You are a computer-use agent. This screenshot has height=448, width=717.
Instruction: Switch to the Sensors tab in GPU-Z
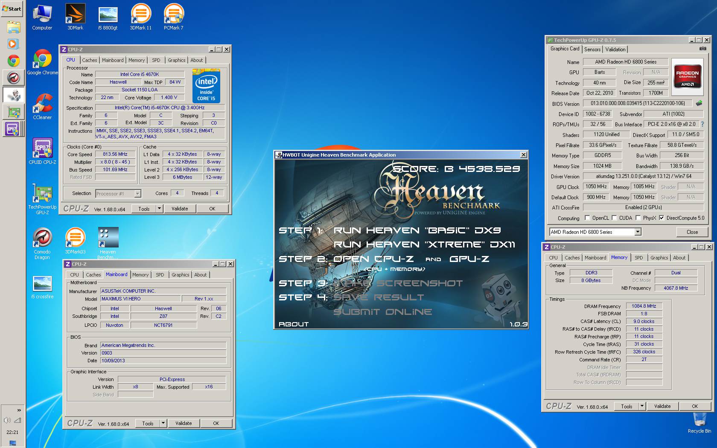click(592, 49)
